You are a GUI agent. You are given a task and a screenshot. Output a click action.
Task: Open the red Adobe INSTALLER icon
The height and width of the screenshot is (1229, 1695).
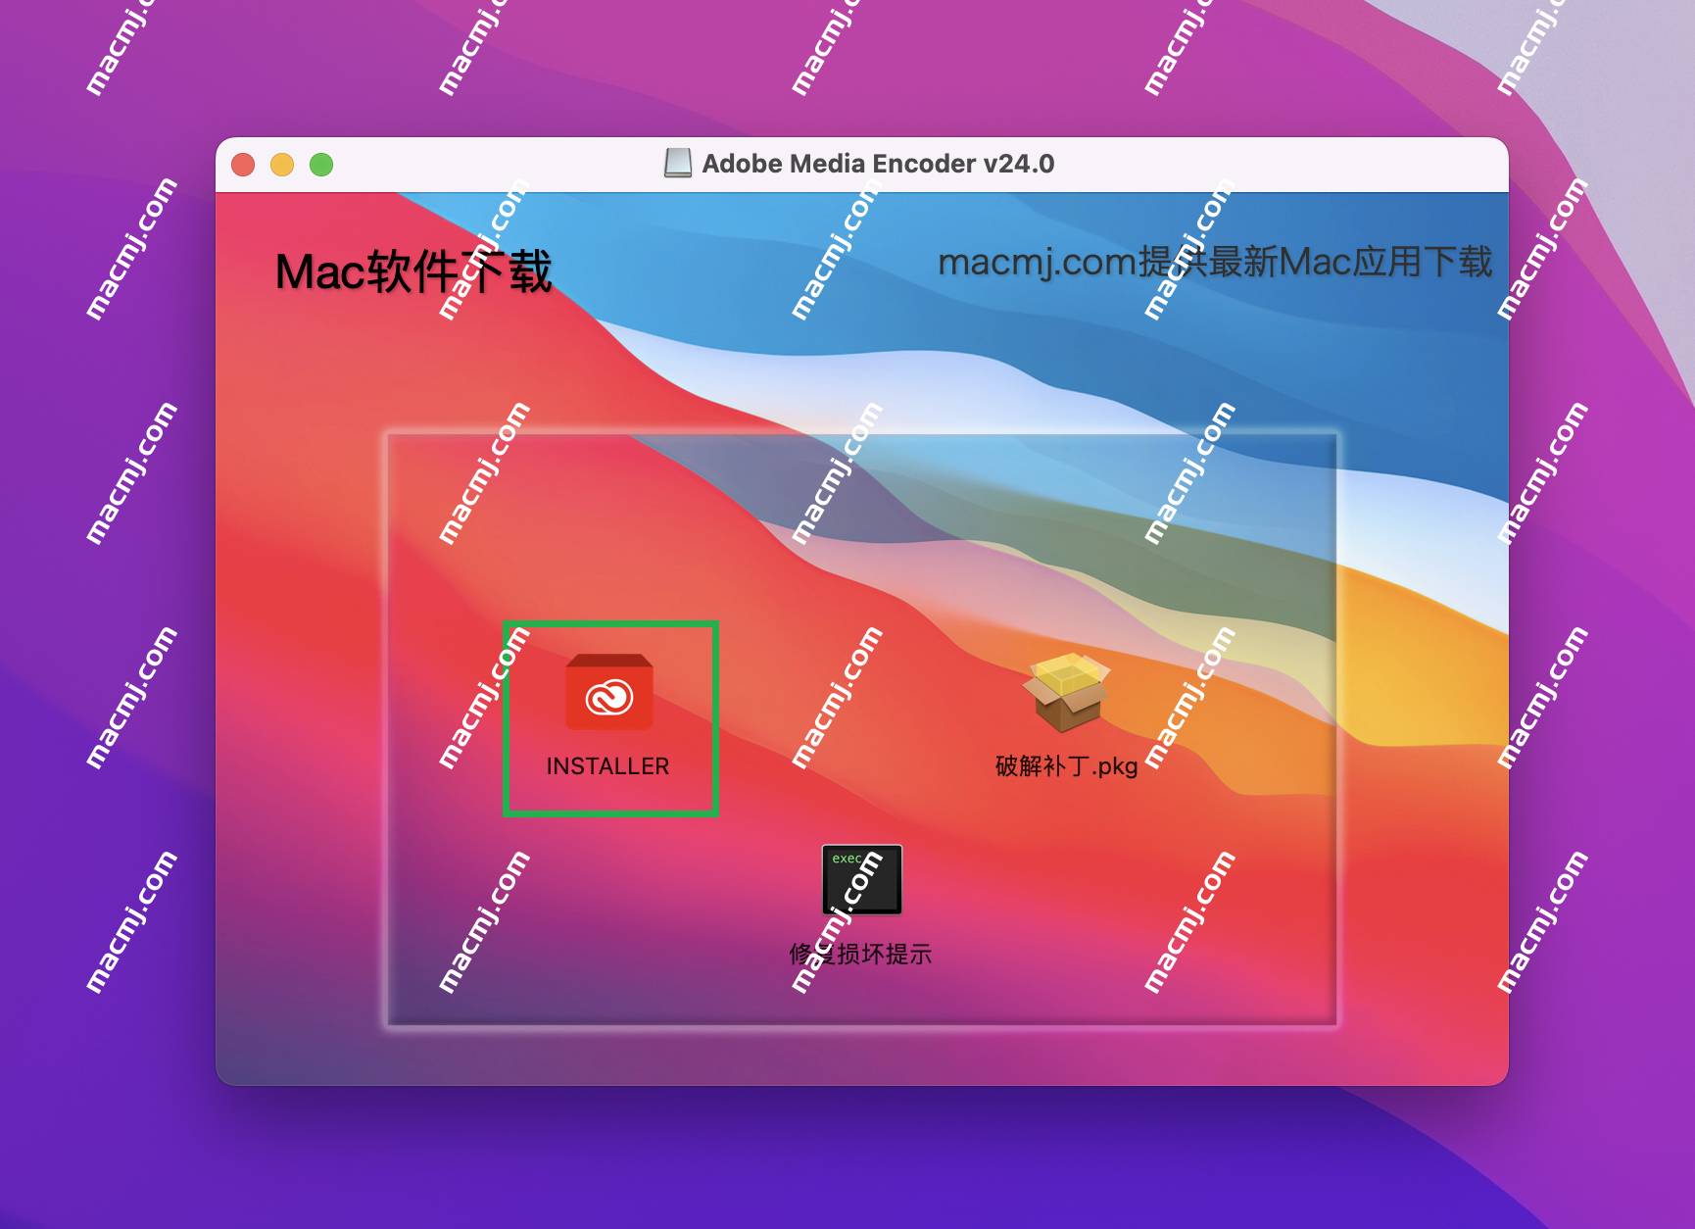click(x=609, y=692)
